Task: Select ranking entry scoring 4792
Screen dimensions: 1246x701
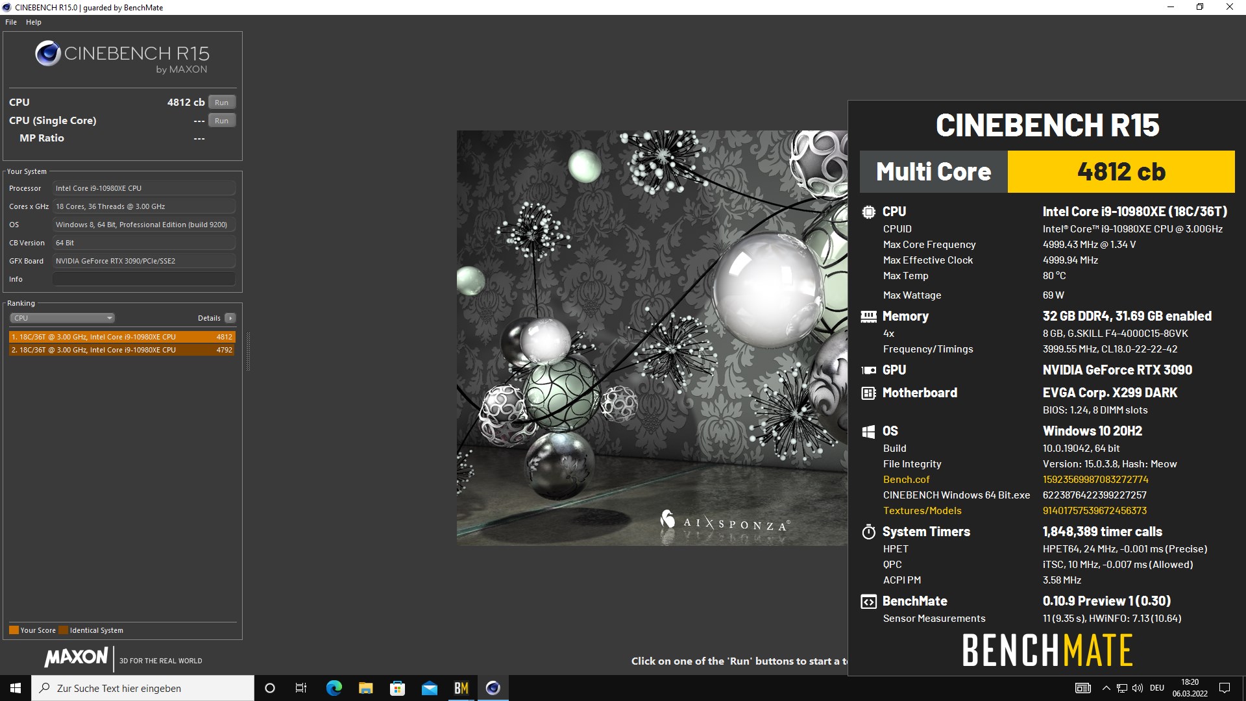Action: [x=122, y=350]
